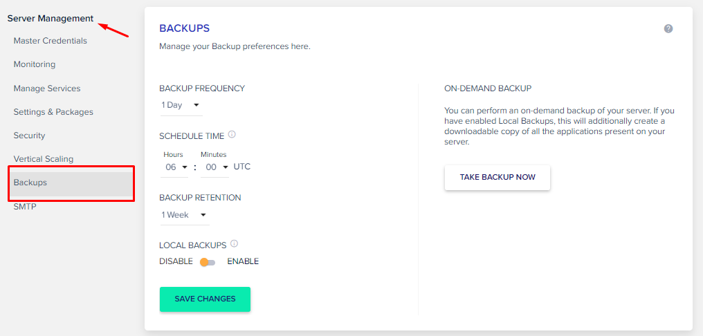Open Settings & Packages
703x336 pixels.
[x=53, y=112]
